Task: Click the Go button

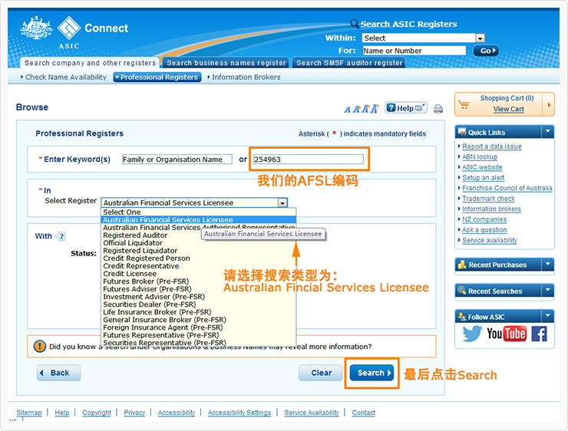Action: [486, 51]
